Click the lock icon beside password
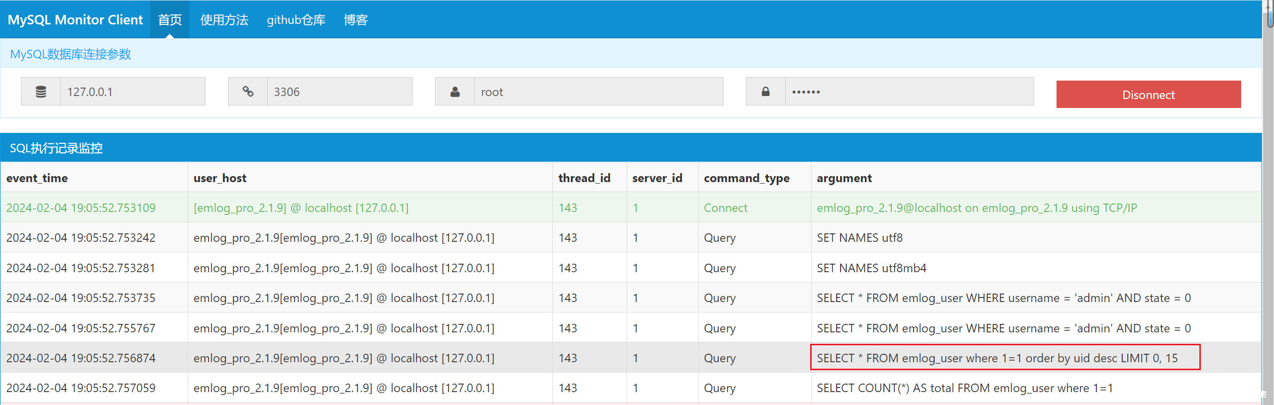 (765, 92)
